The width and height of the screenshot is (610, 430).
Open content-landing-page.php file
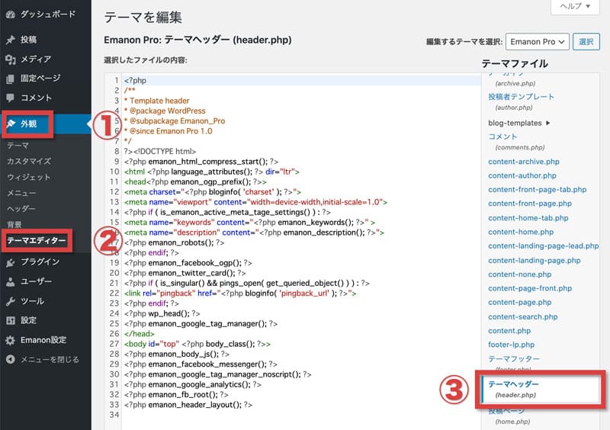535,260
